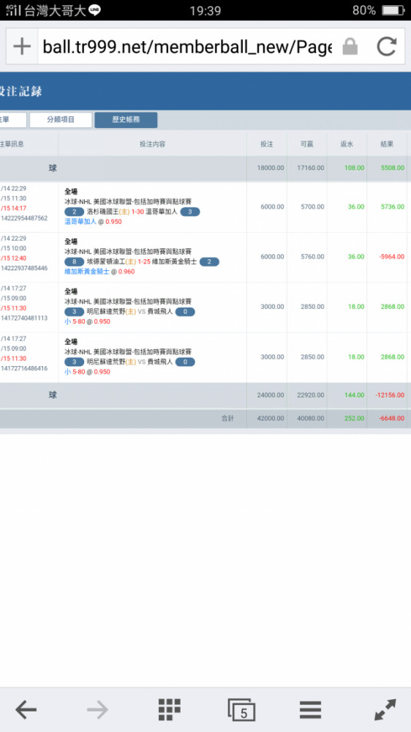This screenshot has width=411, height=732.
Task: Open the grid apps menu icon
Action: click(170, 709)
